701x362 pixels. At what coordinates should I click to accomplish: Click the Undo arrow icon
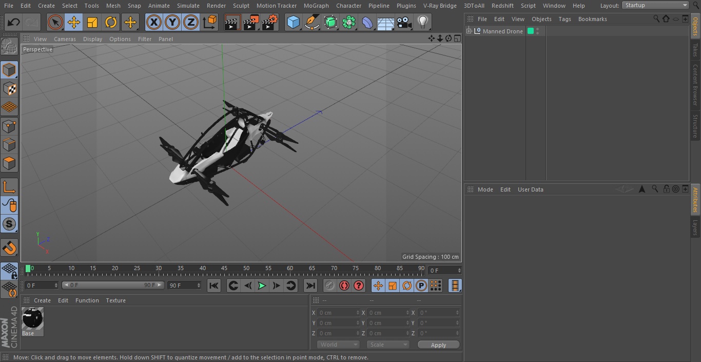14,22
